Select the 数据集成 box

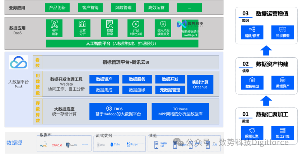tap(104, 90)
